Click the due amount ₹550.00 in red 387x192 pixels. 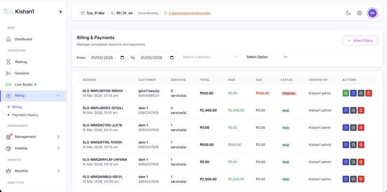coord(262,93)
